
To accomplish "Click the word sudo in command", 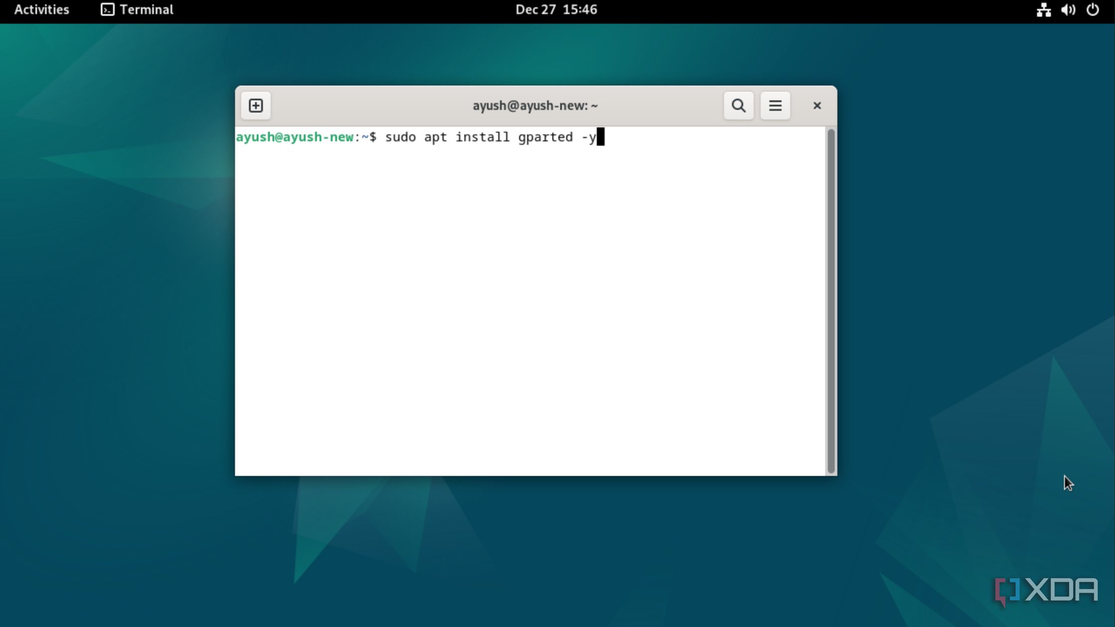I will (x=400, y=137).
